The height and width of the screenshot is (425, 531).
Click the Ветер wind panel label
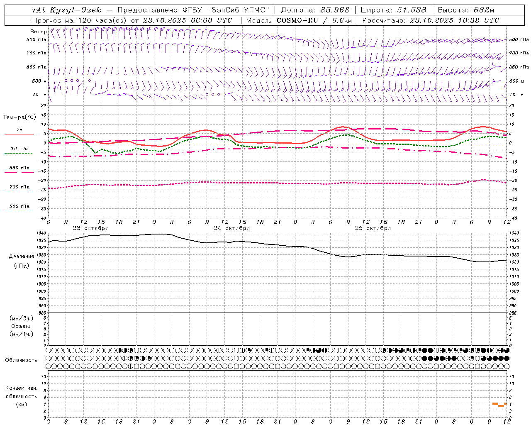click(38, 32)
